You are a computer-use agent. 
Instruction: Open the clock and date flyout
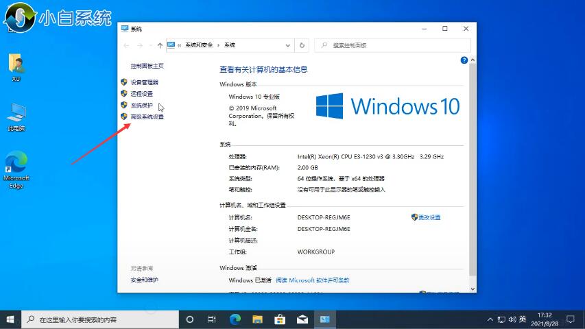pyautogui.click(x=545, y=319)
